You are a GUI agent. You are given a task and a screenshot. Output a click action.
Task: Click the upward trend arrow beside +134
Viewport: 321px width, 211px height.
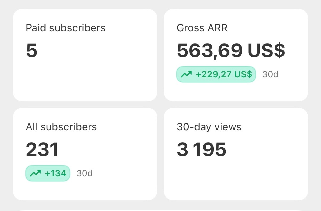pos(35,173)
